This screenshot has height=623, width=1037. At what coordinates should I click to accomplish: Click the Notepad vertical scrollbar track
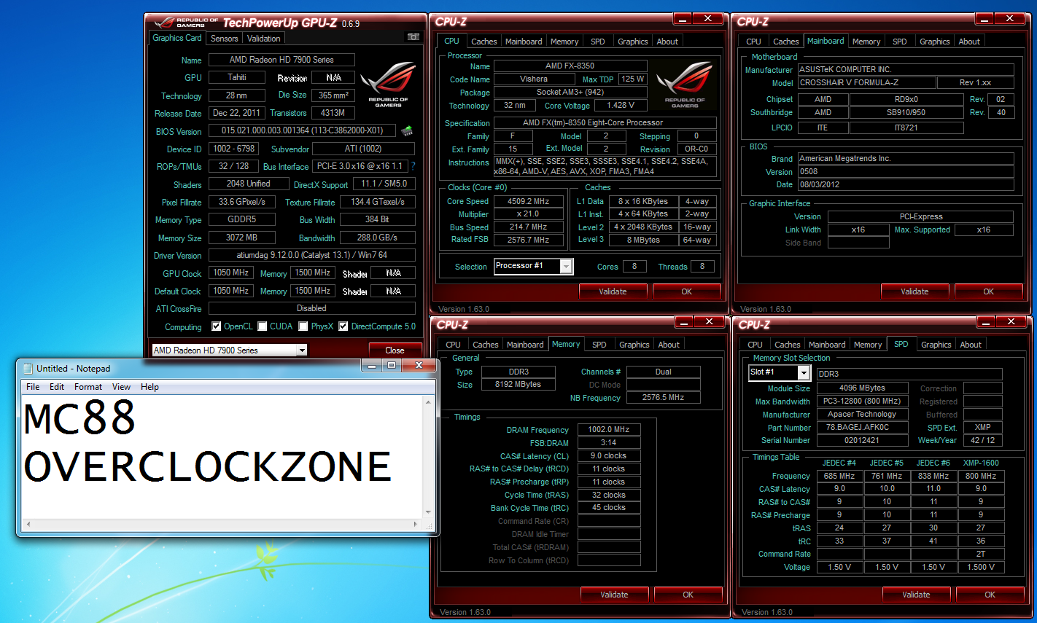coord(428,456)
